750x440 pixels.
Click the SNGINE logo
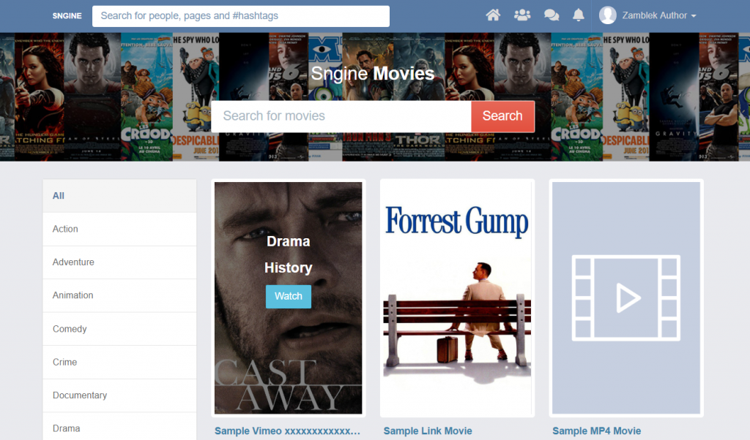click(x=67, y=16)
